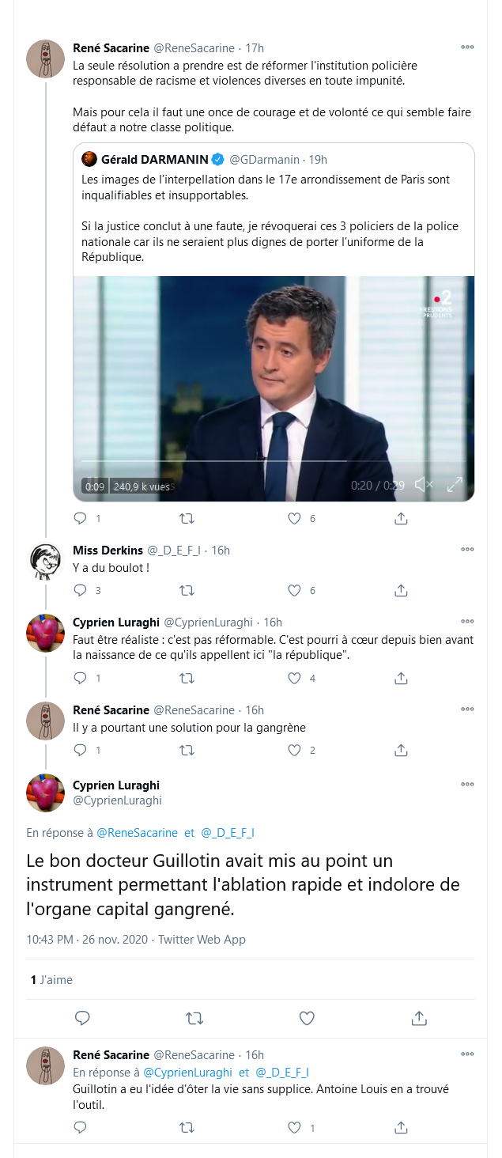Viewport: 502px width, 1158px height.
Task: Expand the Darmanin video to fullscreen
Action: click(x=455, y=485)
